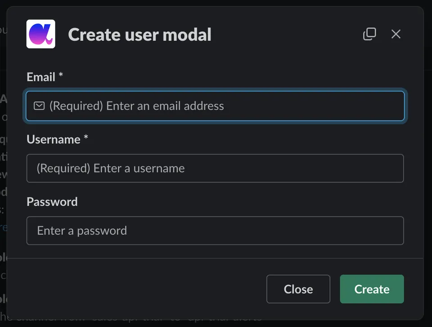Viewport: 432px width, 327px height.
Task: Click the Username field label
Action: (54, 139)
